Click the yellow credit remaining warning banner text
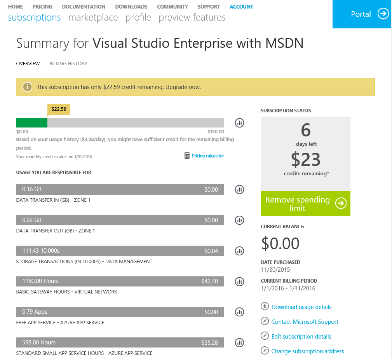The image size is (392, 358). [119, 87]
